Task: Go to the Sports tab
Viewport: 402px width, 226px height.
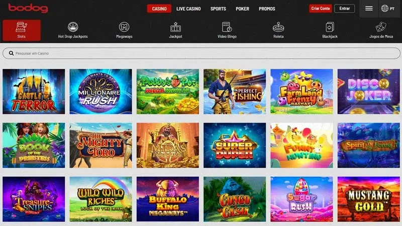Action: [218, 9]
